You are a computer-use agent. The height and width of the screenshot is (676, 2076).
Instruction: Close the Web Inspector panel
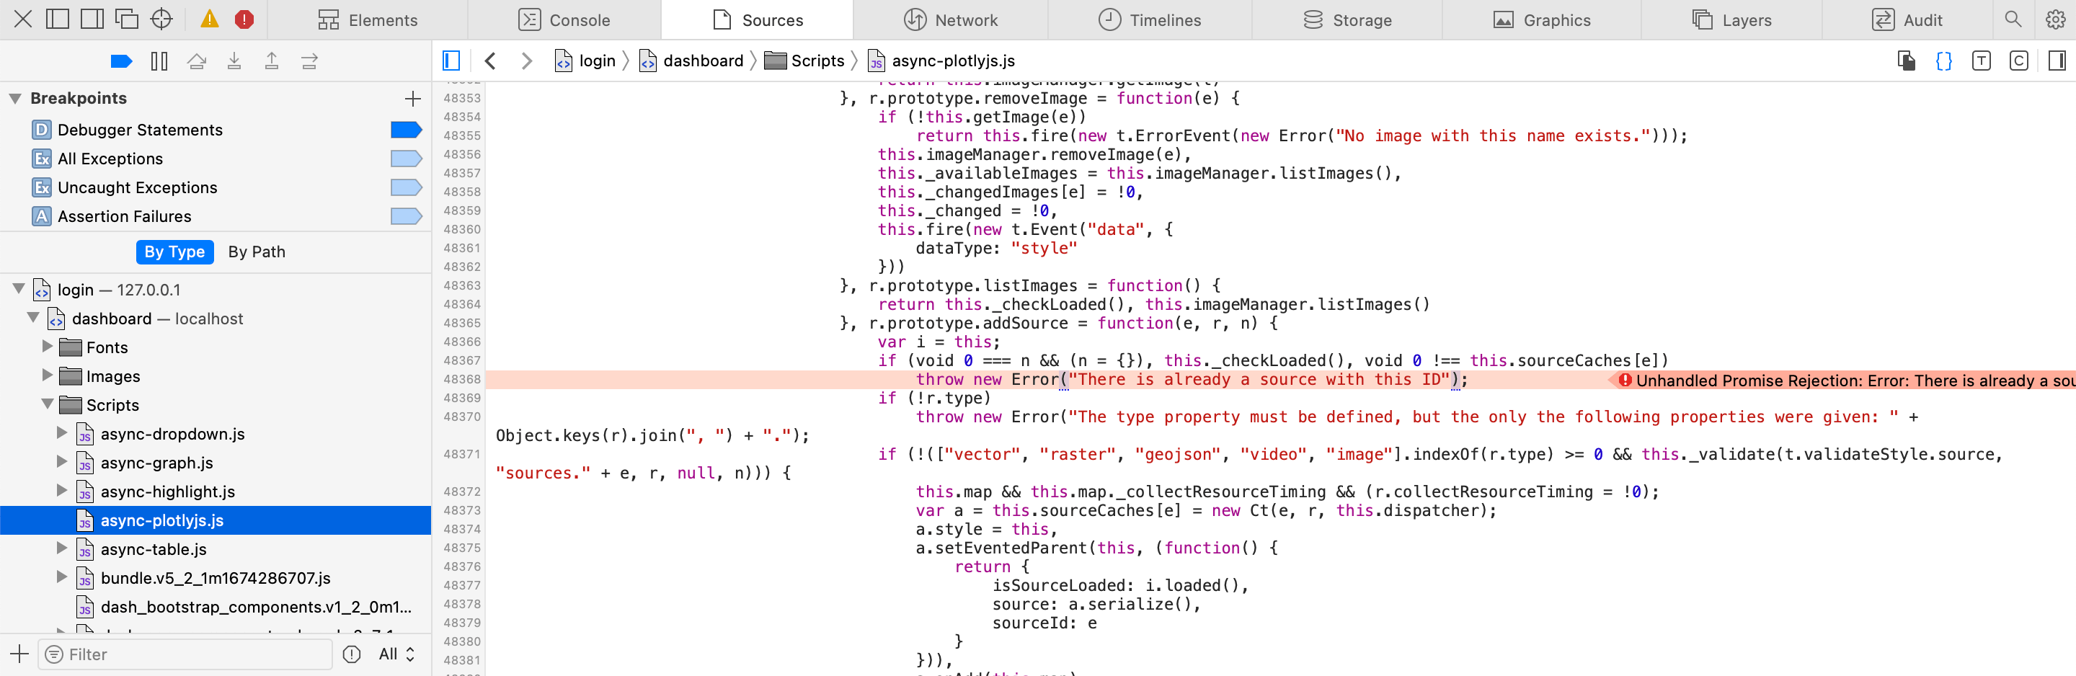pos(22,19)
